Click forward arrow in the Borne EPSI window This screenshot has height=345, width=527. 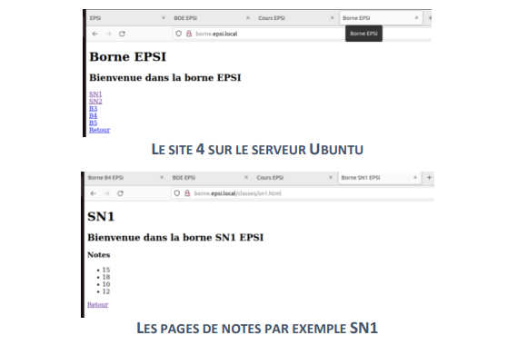coord(108,34)
